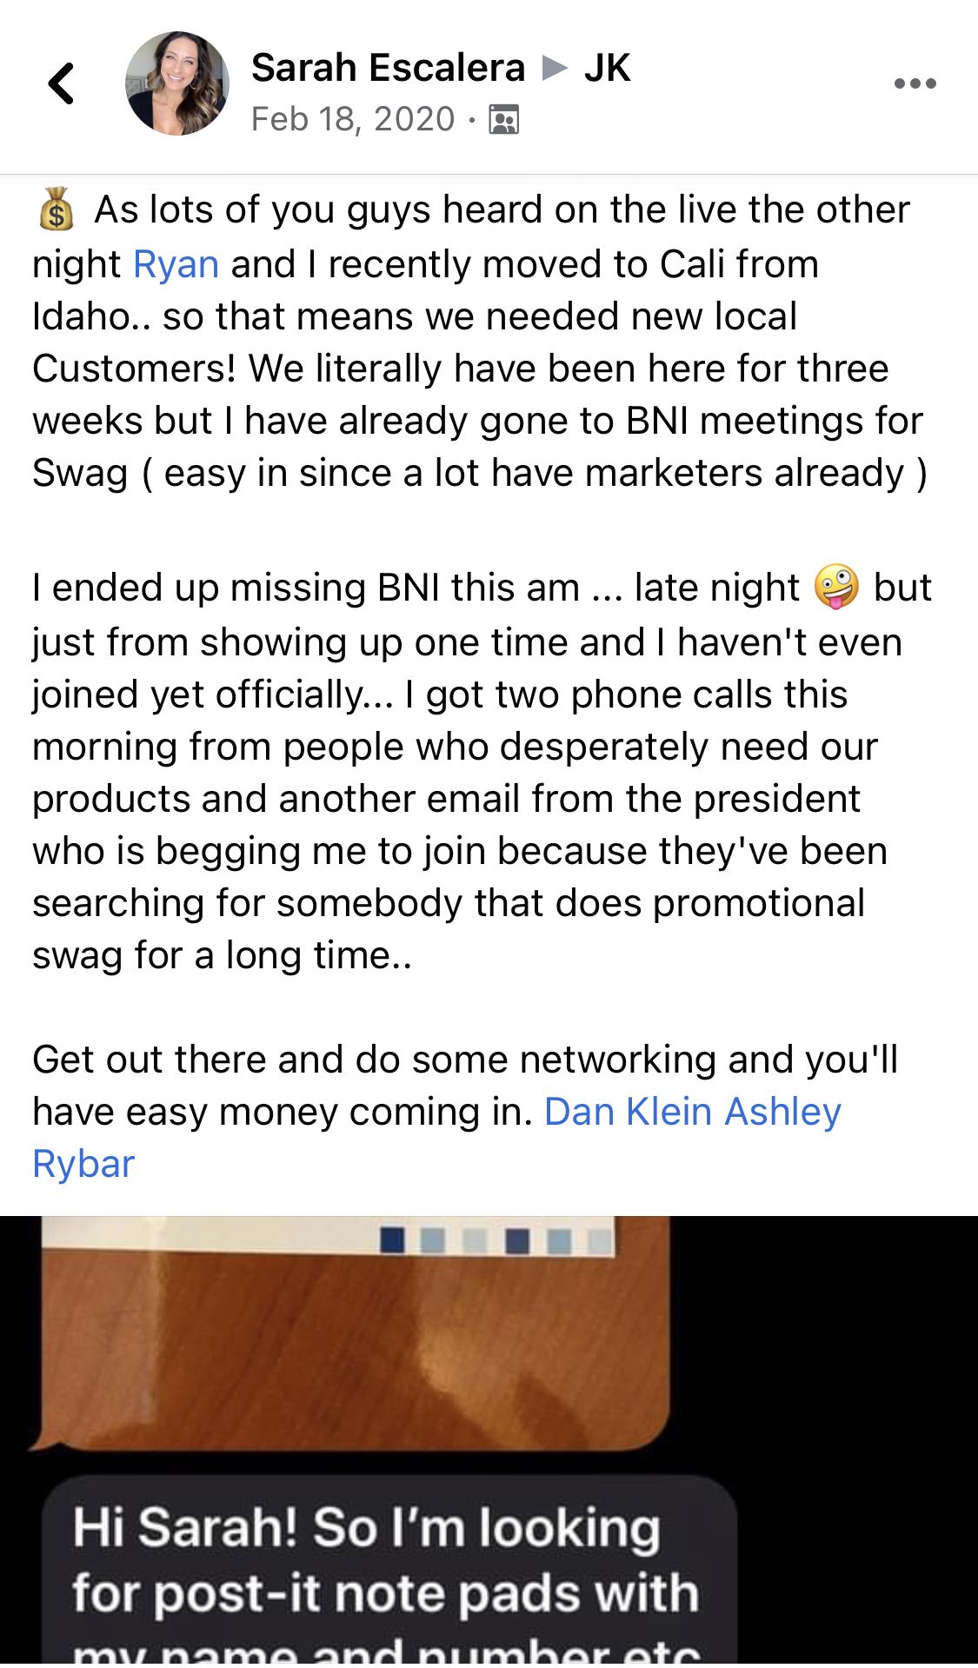The image size is (978, 1668).
Task: Tap the Feb 18, 2020 timestamp
Action: click(x=353, y=119)
